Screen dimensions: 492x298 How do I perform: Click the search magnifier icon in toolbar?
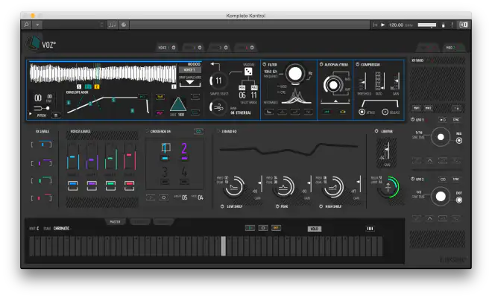click(28, 25)
